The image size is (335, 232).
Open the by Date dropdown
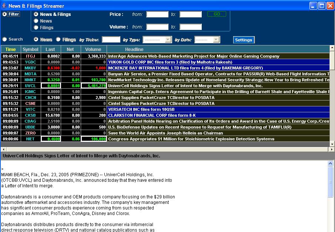[x=207, y=40]
